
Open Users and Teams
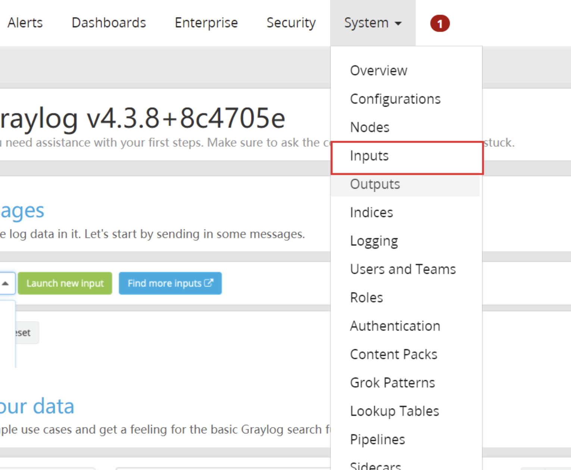point(403,269)
